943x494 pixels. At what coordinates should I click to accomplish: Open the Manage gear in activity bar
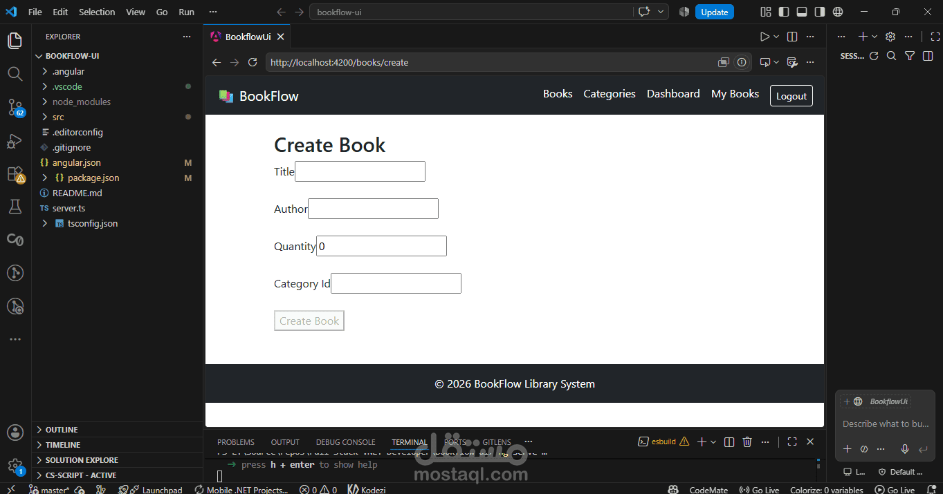coord(15,466)
